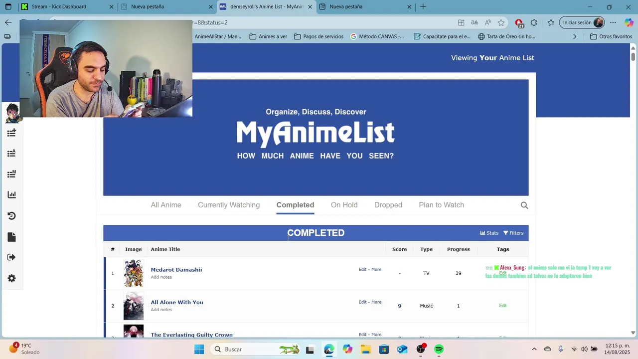Open the Windows Start menu
This screenshot has height=359, width=638.
[199, 349]
